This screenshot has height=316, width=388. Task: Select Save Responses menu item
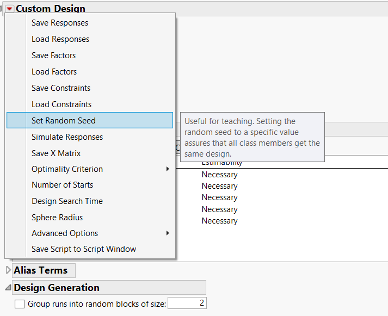pos(60,23)
